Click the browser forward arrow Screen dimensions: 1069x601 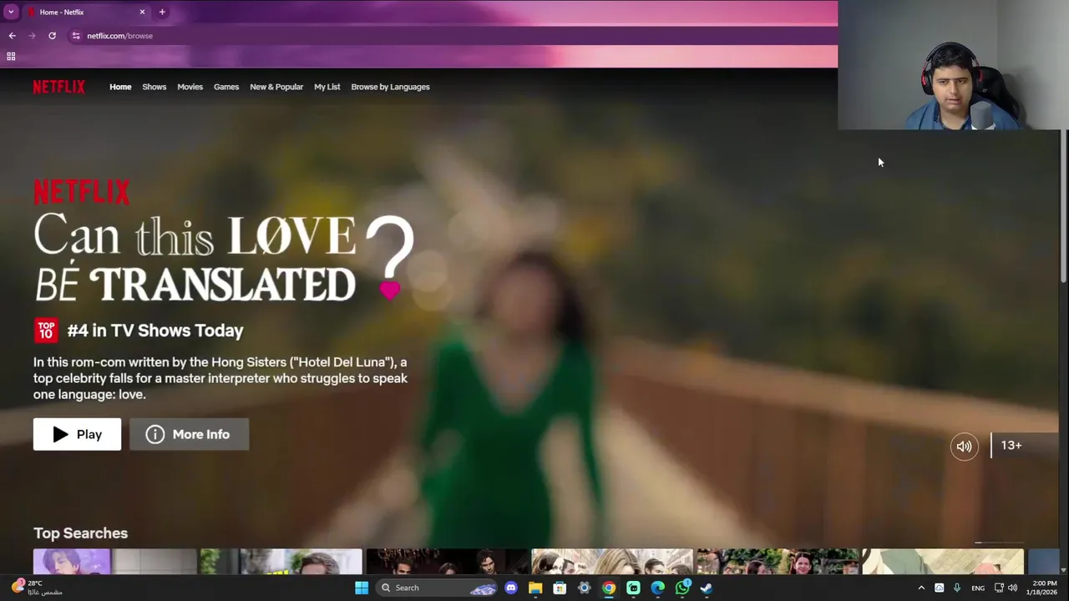pos(32,36)
